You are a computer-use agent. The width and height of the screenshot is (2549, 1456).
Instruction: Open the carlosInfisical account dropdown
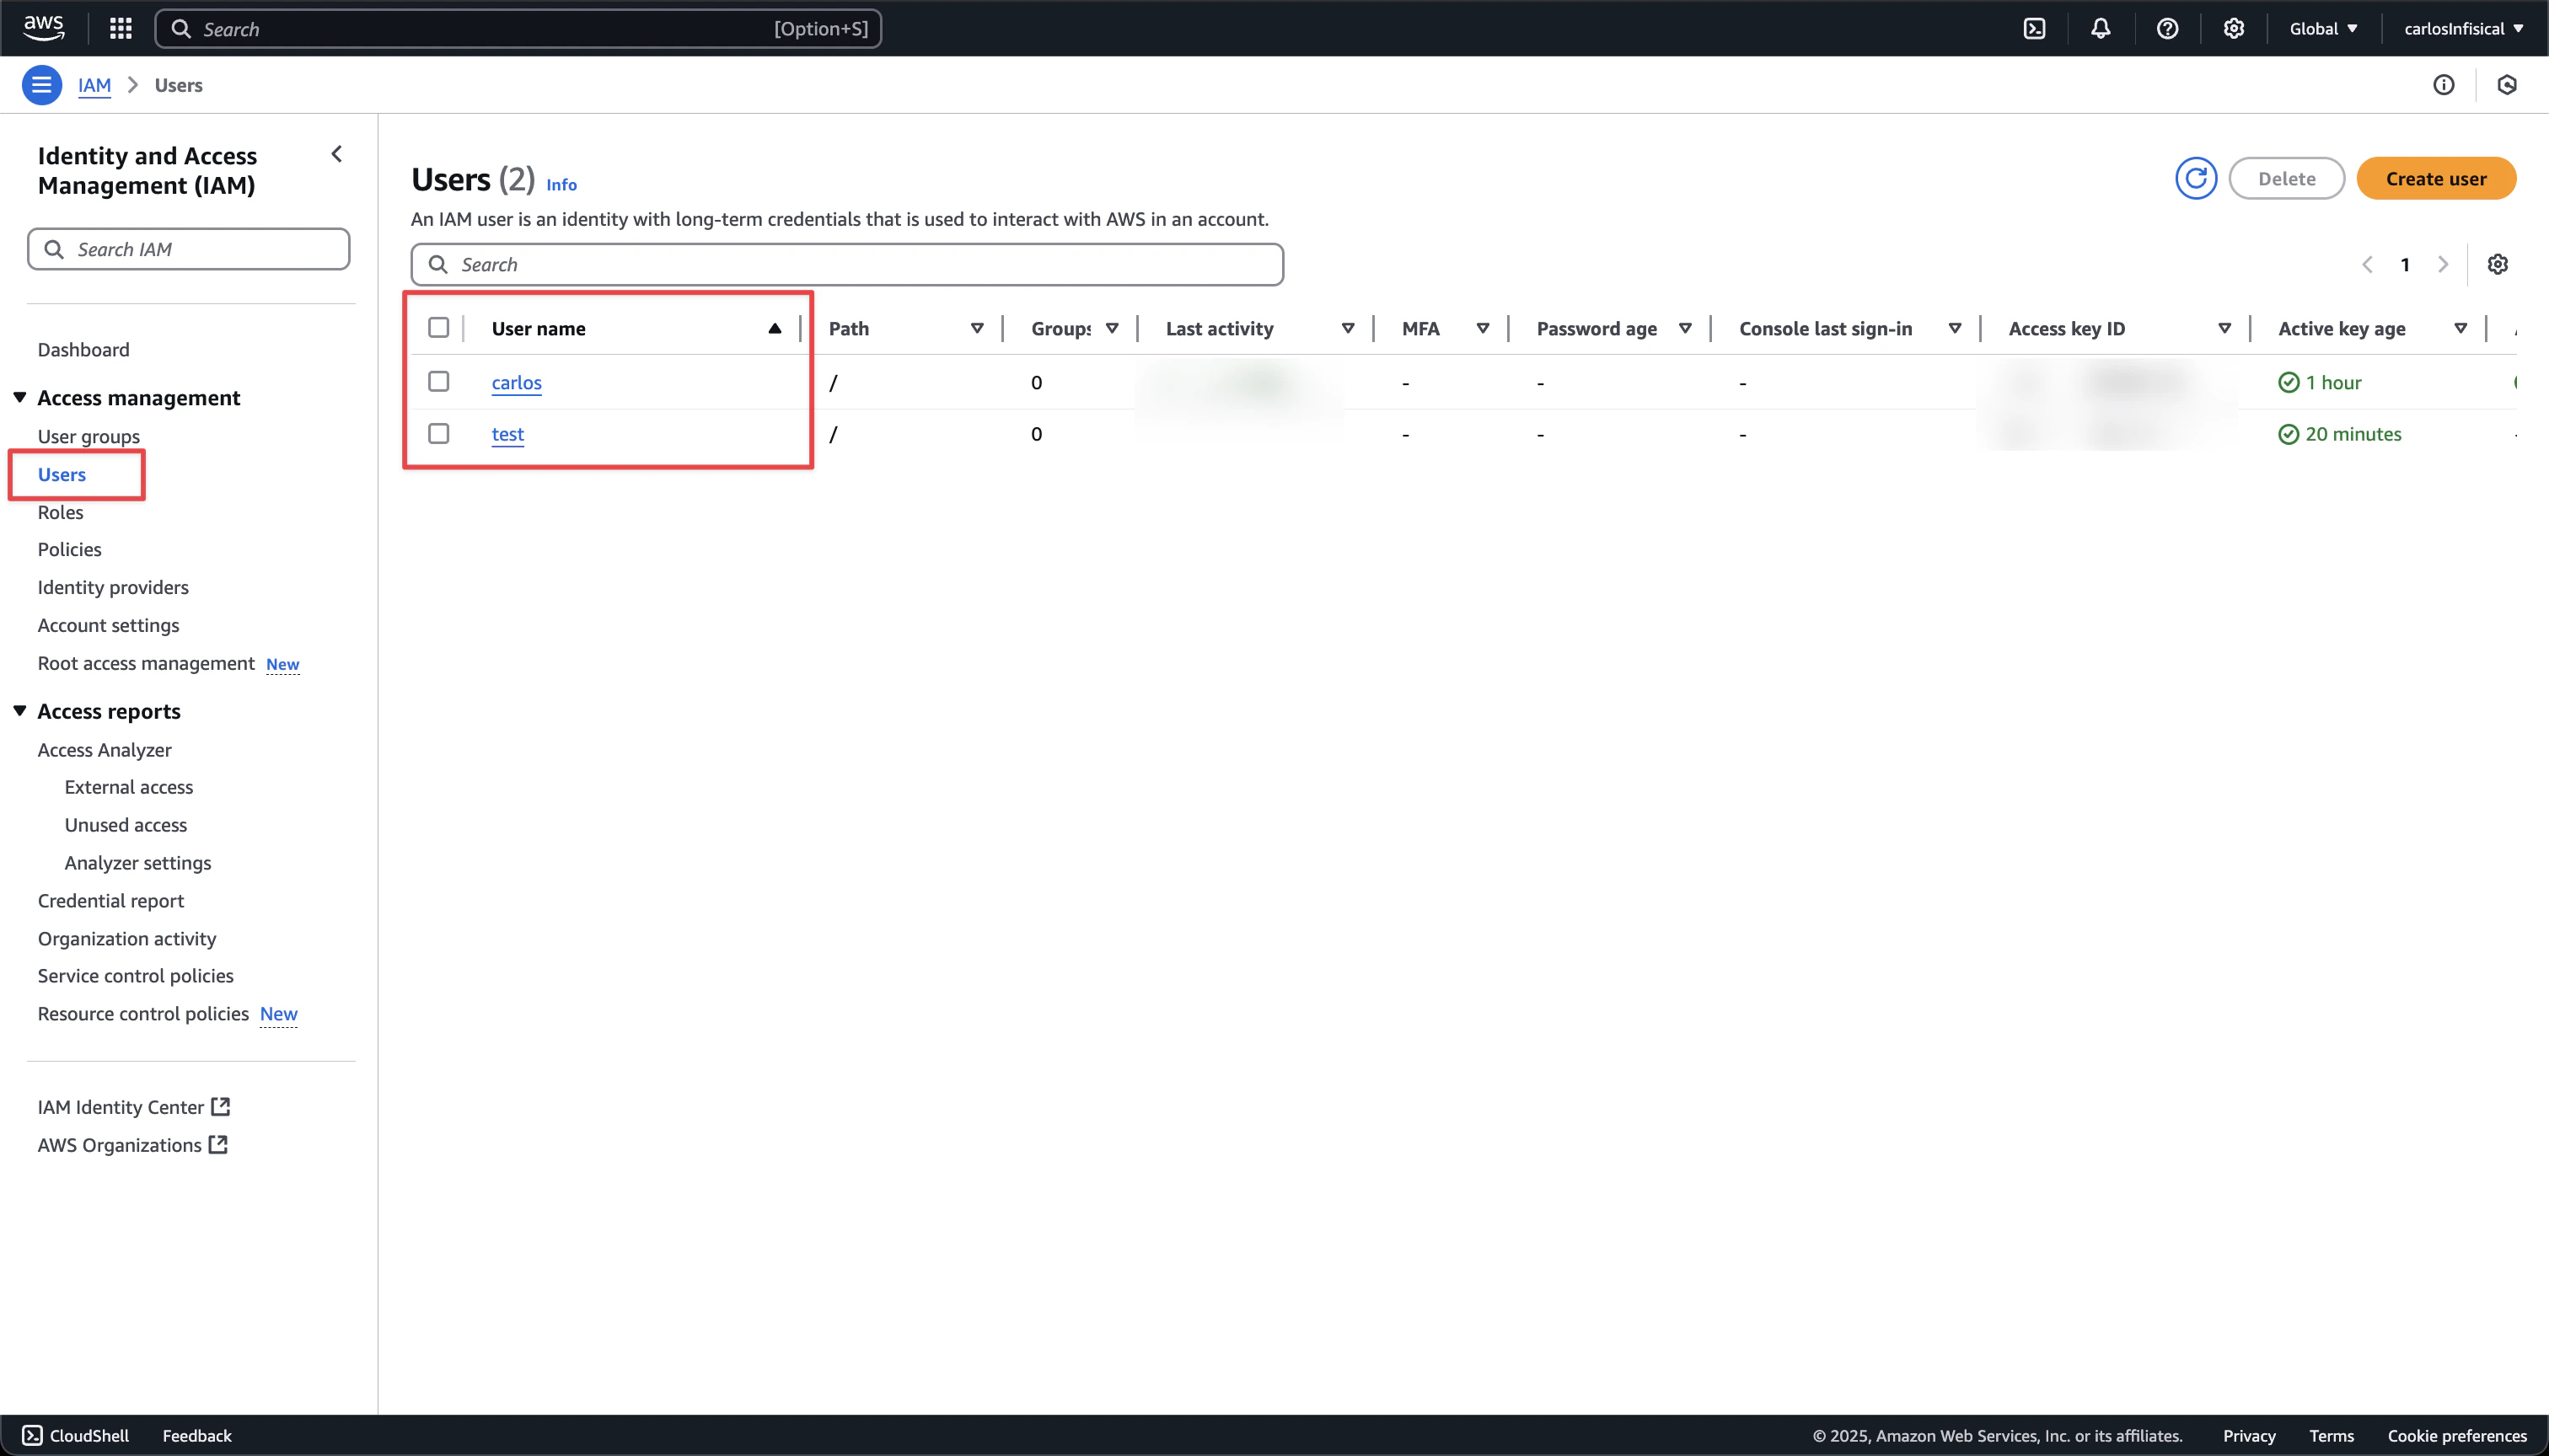pyautogui.click(x=2463, y=28)
